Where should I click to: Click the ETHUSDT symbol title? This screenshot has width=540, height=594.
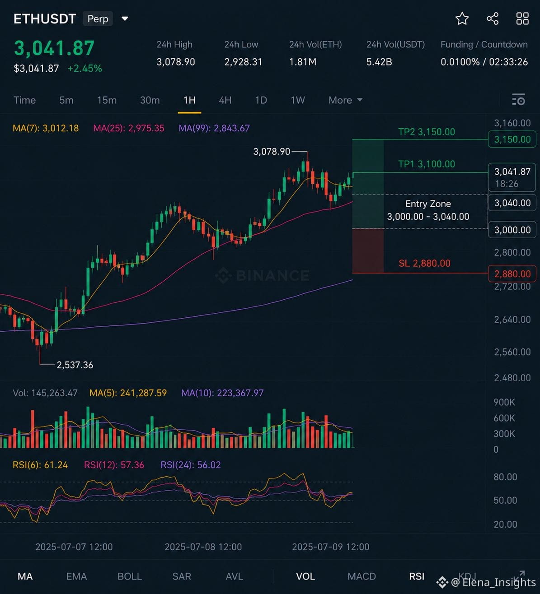click(45, 19)
